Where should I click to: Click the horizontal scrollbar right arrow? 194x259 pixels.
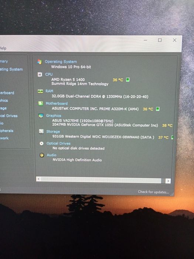pyautogui.click(x=168, y=181)
